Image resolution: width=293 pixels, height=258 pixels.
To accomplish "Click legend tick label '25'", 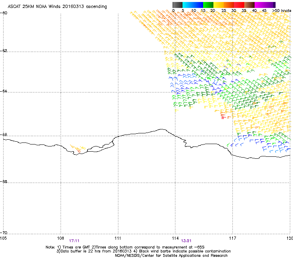I will point(223,11).
